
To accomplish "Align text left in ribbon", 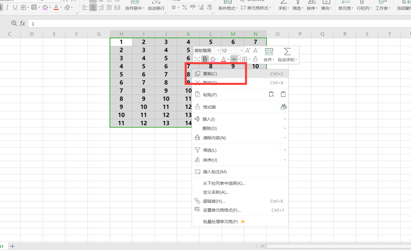I will [x=85, y=8].
